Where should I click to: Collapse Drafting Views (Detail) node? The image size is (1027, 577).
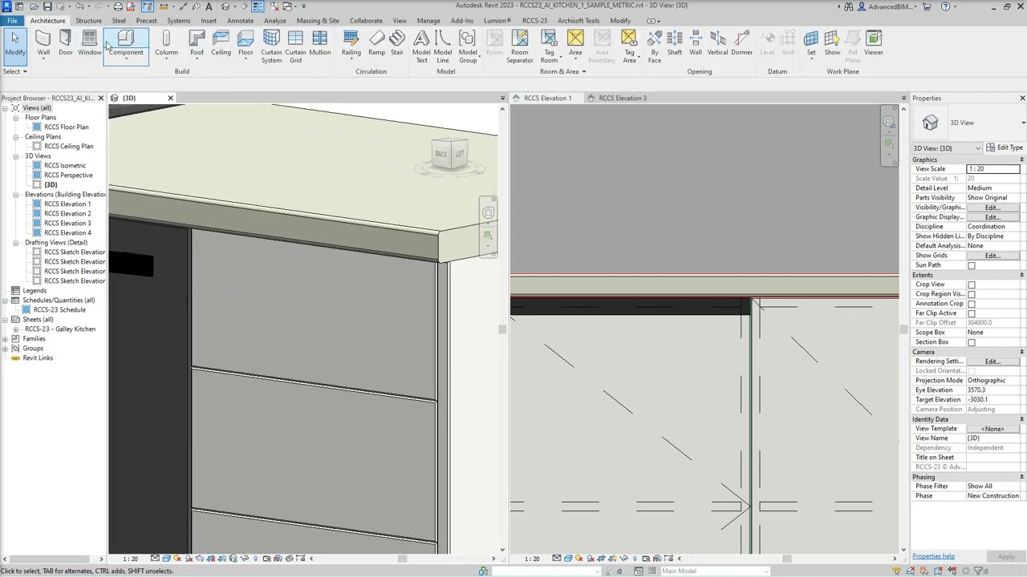click(16, 243)
